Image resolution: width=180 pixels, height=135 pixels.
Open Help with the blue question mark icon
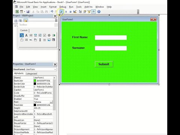[x=99, y=12]
